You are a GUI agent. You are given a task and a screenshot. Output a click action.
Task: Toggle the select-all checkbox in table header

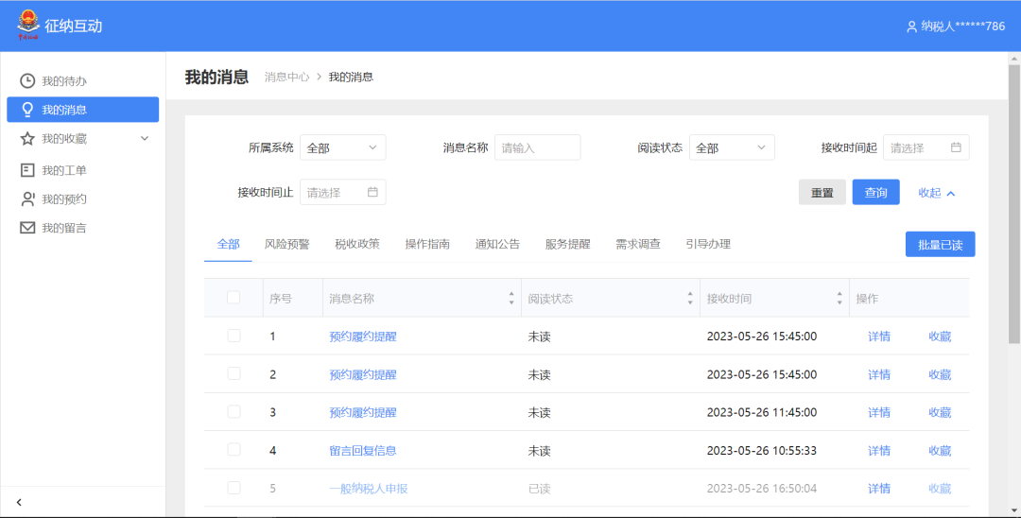click(234, 298)
